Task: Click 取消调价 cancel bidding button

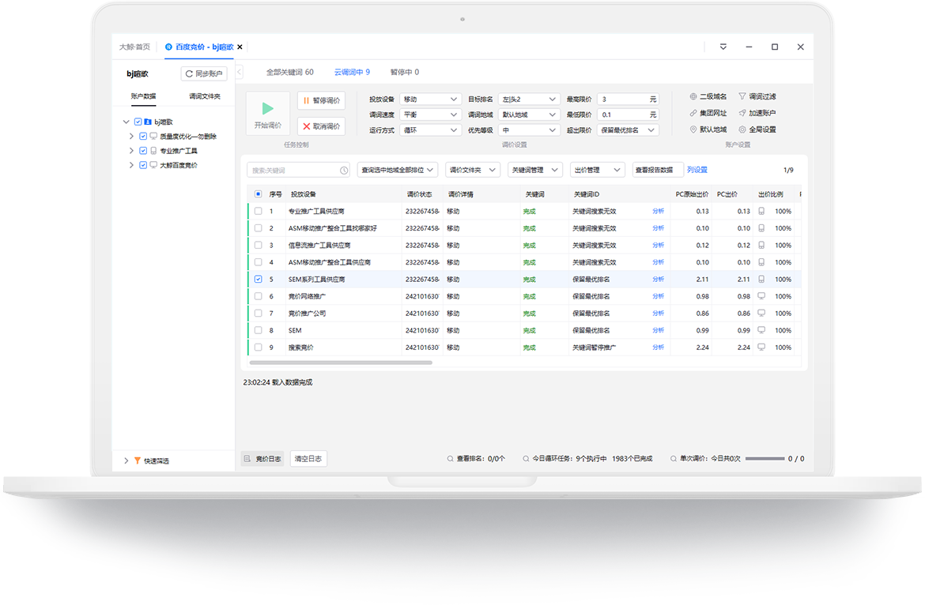Action: click(x=322, y=126)
